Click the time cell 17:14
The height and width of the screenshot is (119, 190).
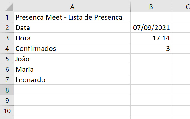click(151, 38)
